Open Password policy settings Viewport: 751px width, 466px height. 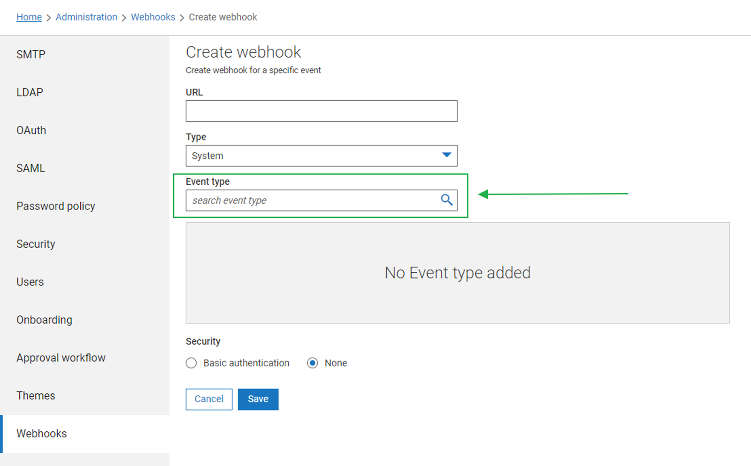56,206
